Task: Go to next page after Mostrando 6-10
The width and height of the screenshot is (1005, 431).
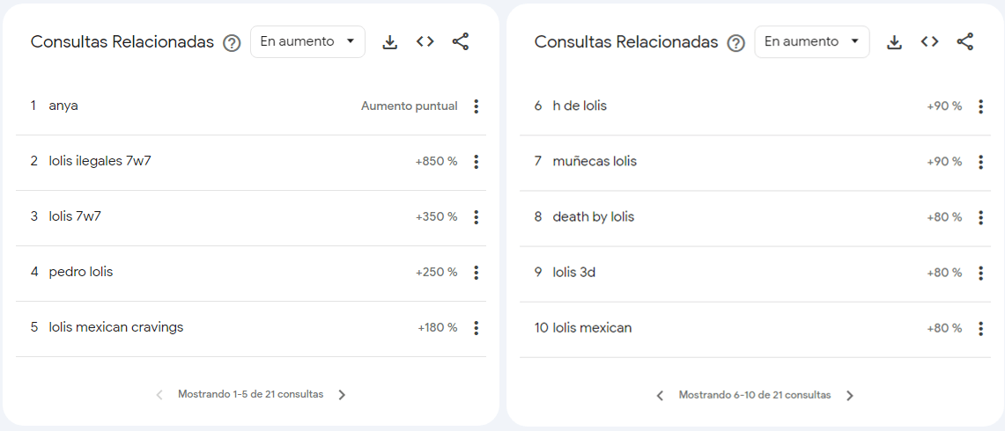Action: point(849,396)
